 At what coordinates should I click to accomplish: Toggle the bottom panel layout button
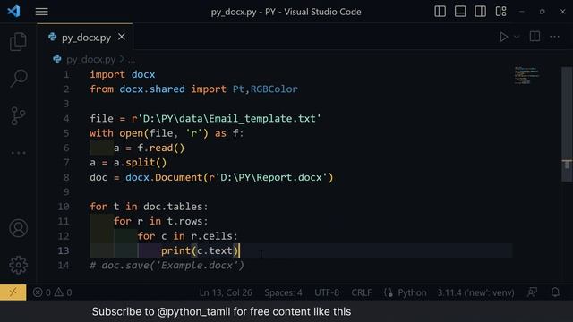(x=460, y=12)
